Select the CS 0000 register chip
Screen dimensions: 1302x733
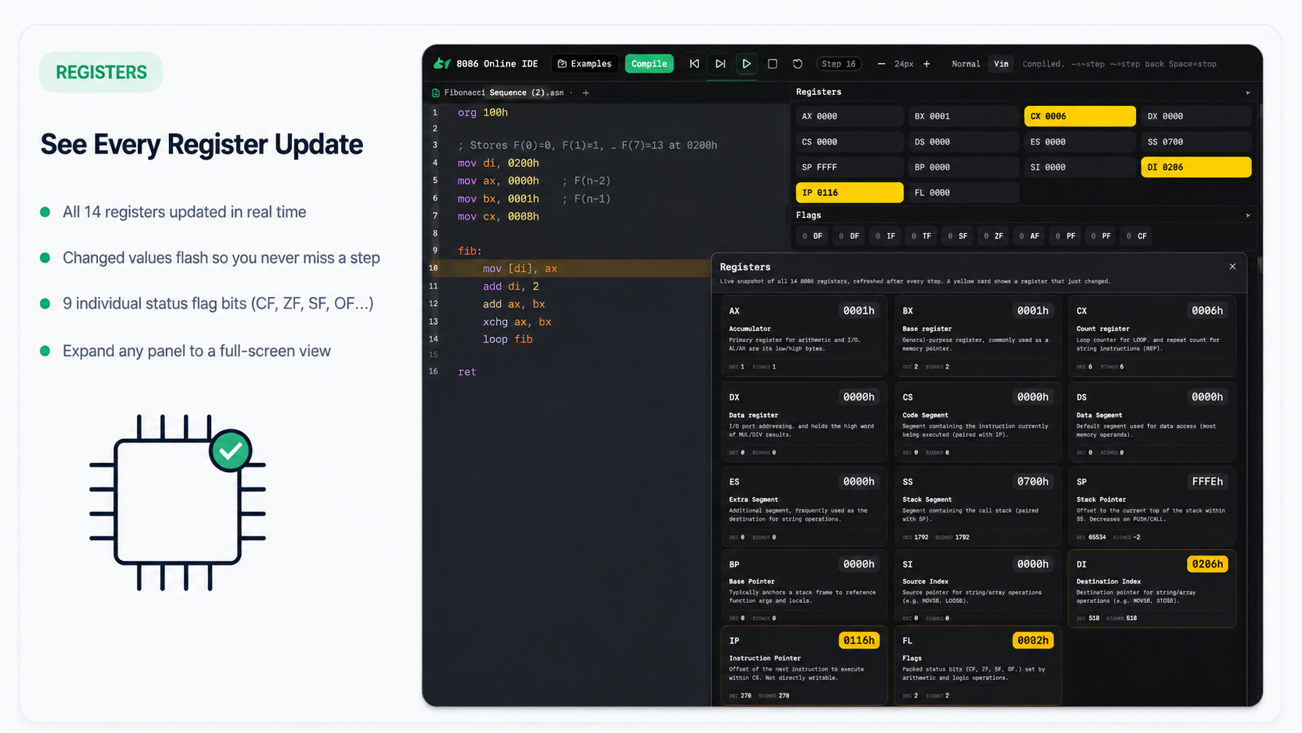[x=850, y=142]
